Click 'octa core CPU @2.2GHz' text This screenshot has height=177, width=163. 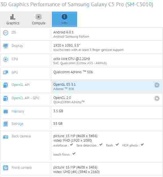(72, 59)
